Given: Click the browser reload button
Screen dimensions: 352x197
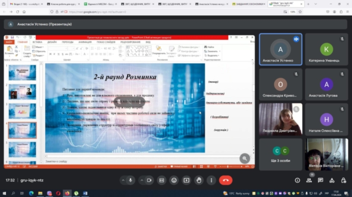Looking at the screenshot, I should [18, 12].
